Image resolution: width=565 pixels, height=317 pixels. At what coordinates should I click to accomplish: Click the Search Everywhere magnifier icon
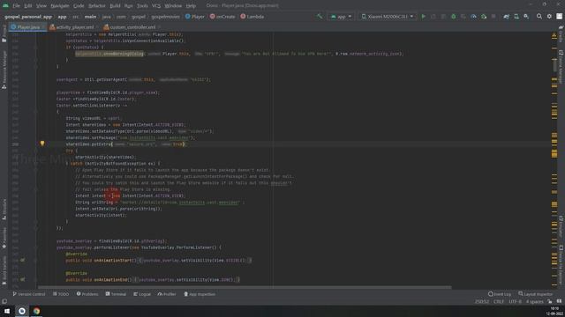point(539,17)
